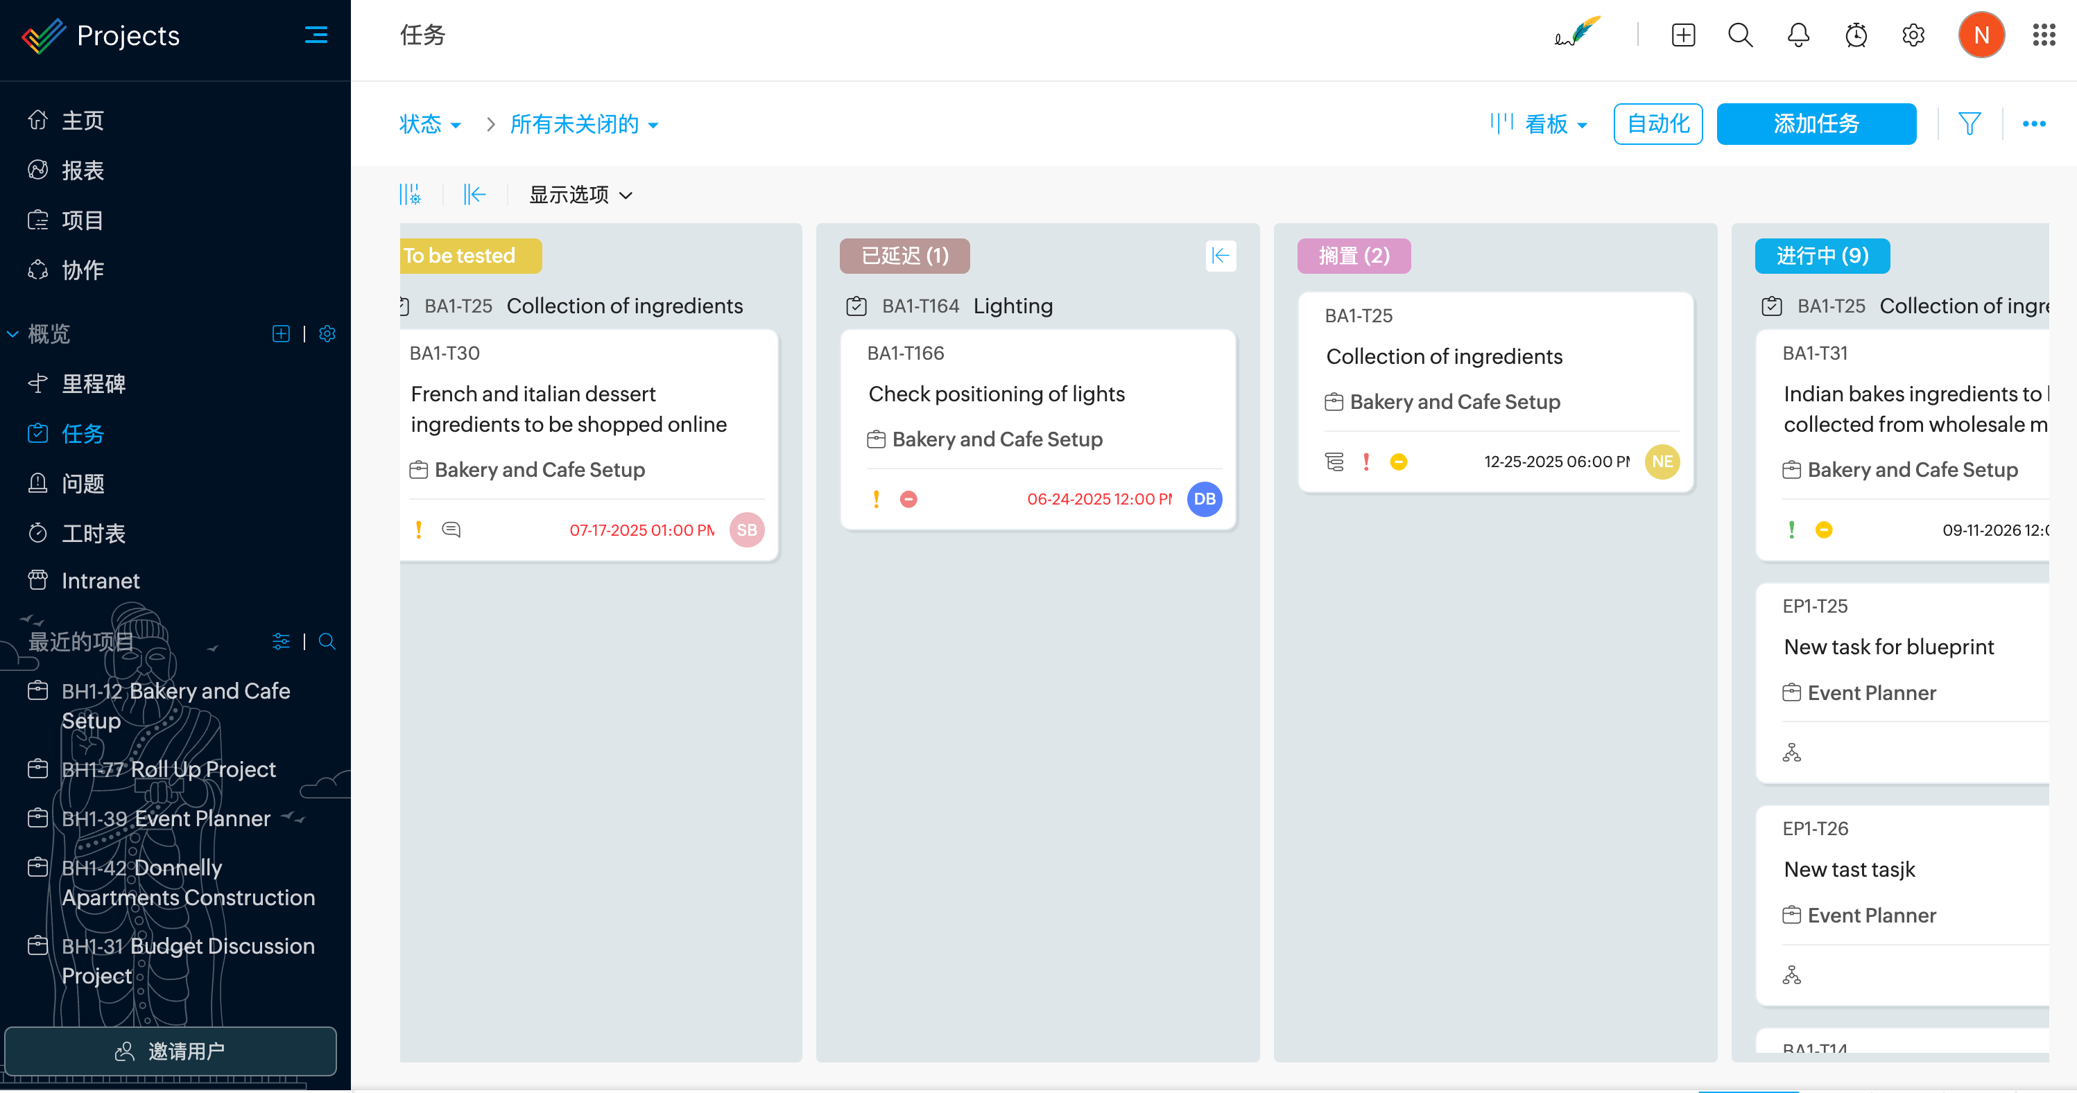The height and width of the screenshot is (1093, 2077).
Task: Open 工时表 timesheet menu item
Action: coord(94,533)
